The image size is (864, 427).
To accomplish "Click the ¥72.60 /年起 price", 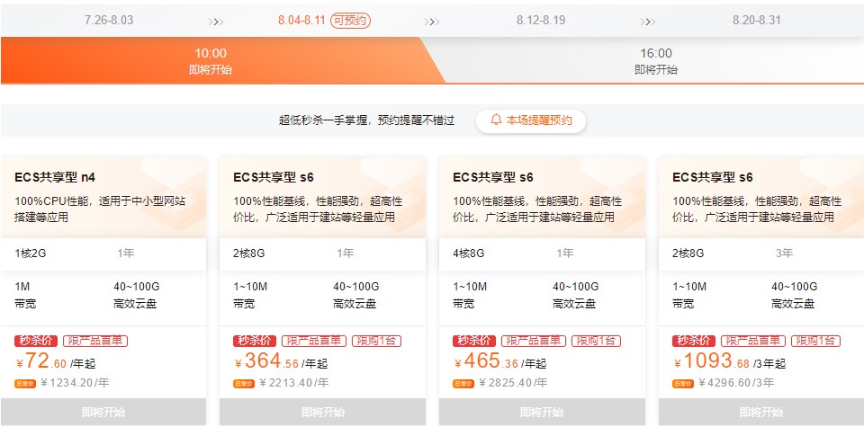I will [x=56, y=361].
